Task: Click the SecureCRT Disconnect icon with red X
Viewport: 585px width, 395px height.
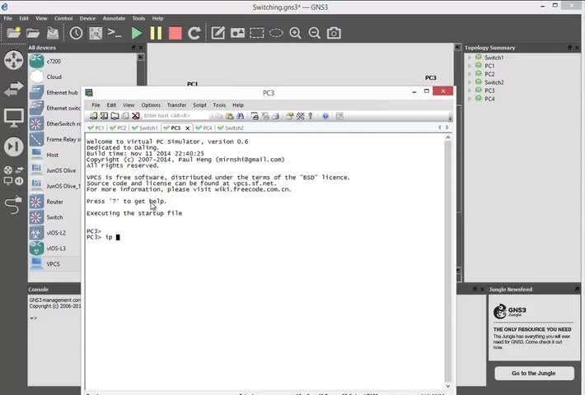Action: pos(136,116)
